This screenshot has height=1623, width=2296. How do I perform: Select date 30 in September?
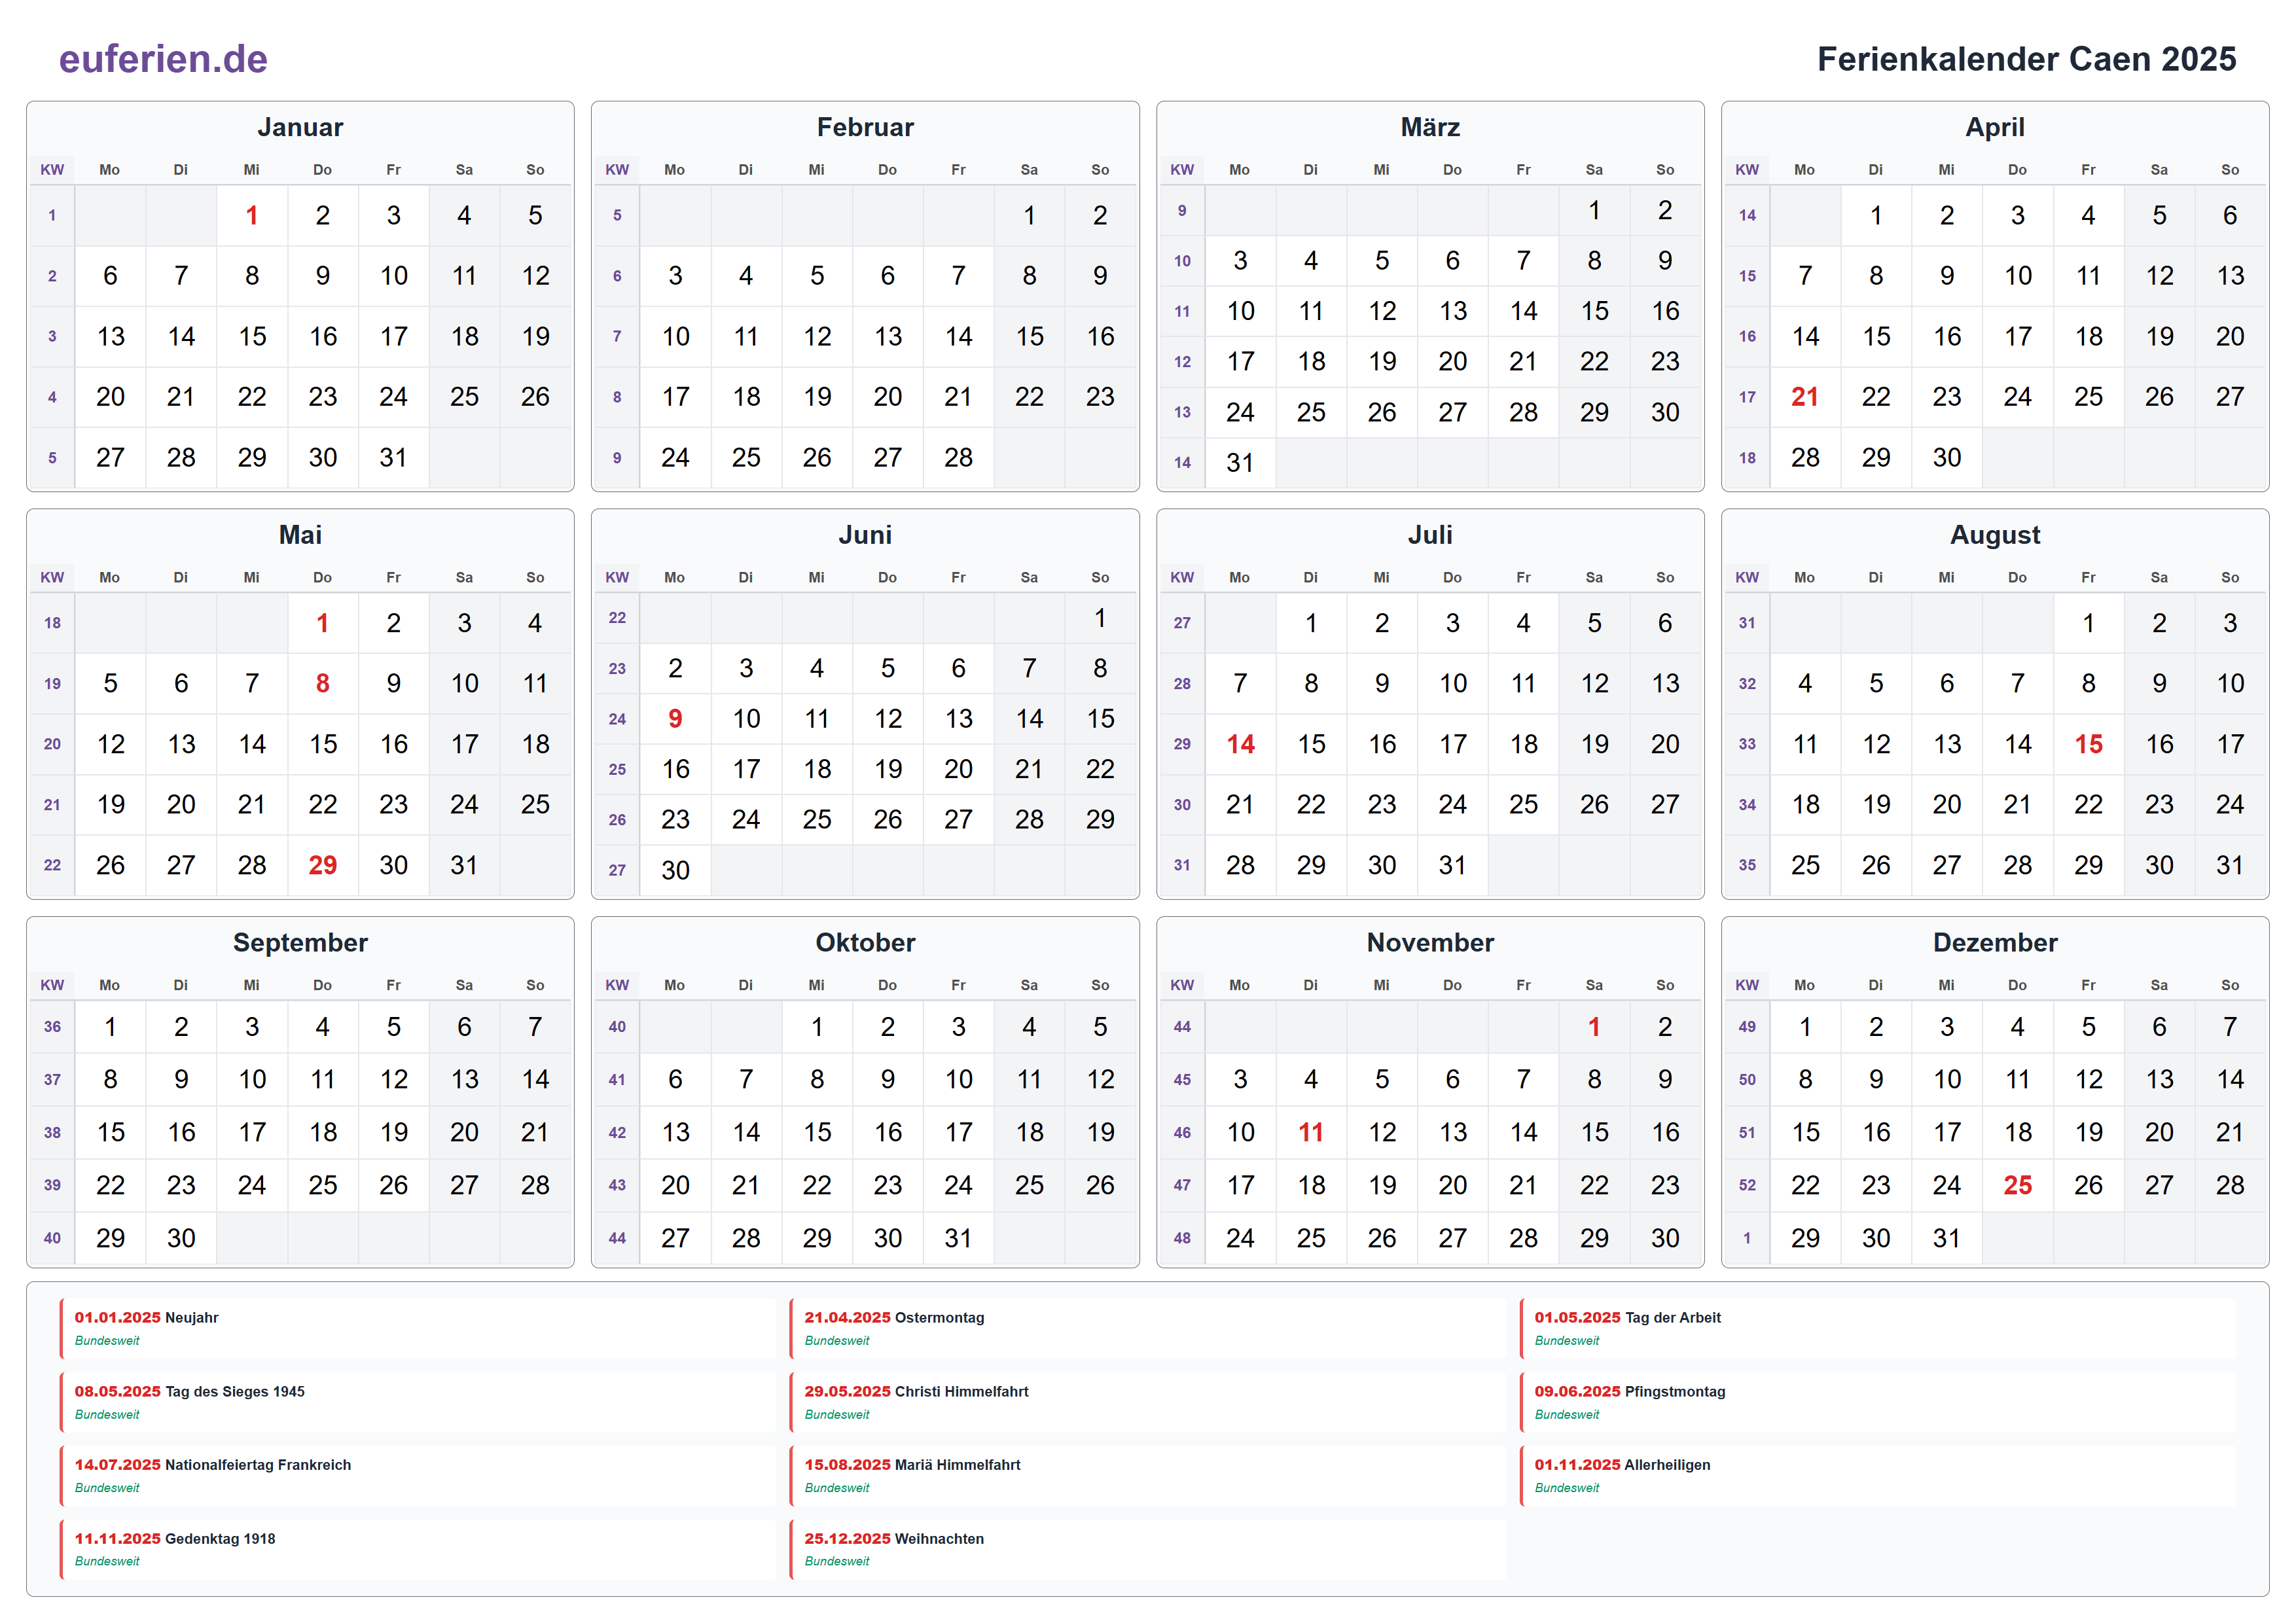click(x=181, y=1238)
